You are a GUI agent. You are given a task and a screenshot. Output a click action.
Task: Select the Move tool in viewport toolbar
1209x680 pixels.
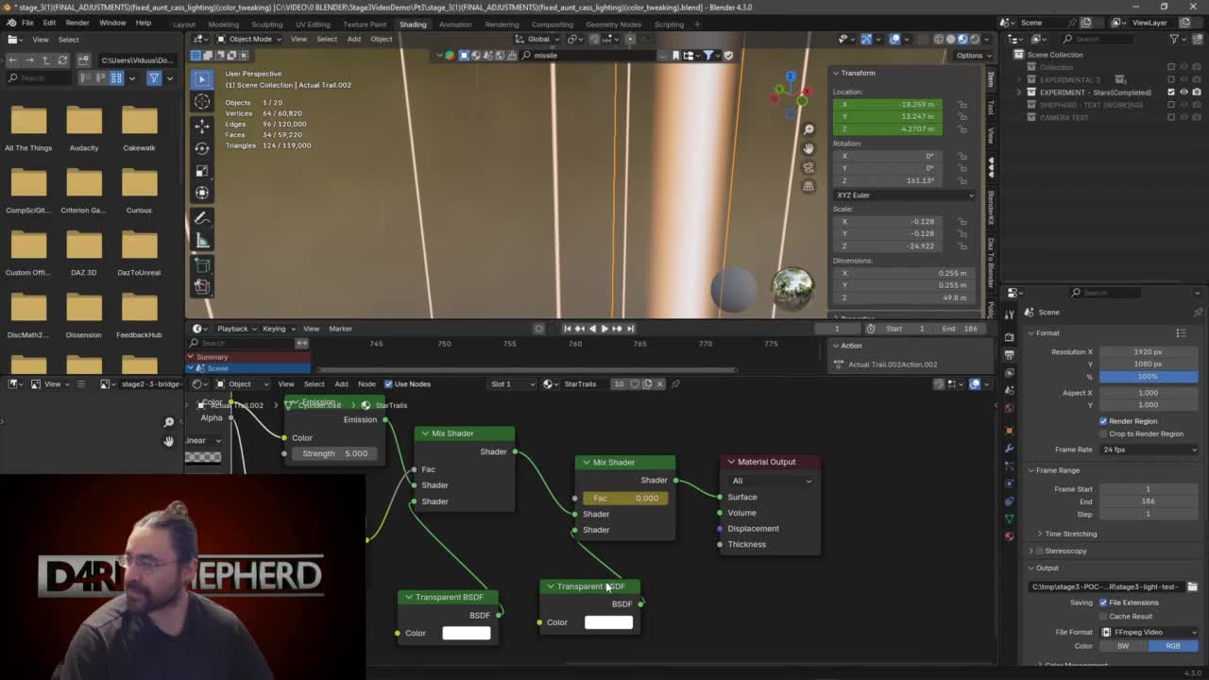point(202,125)
